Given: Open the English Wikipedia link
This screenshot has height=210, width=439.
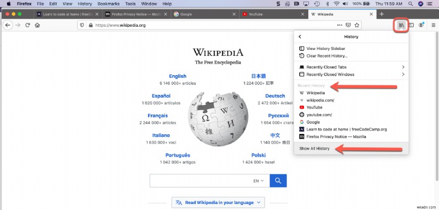Looking at the screenshot, I should pos(177,76).
